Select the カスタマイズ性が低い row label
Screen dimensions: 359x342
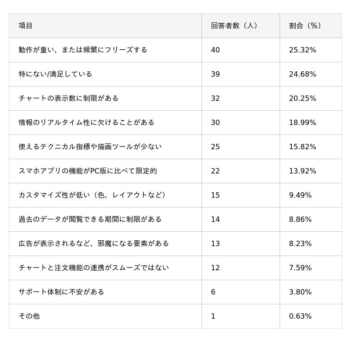92,195
